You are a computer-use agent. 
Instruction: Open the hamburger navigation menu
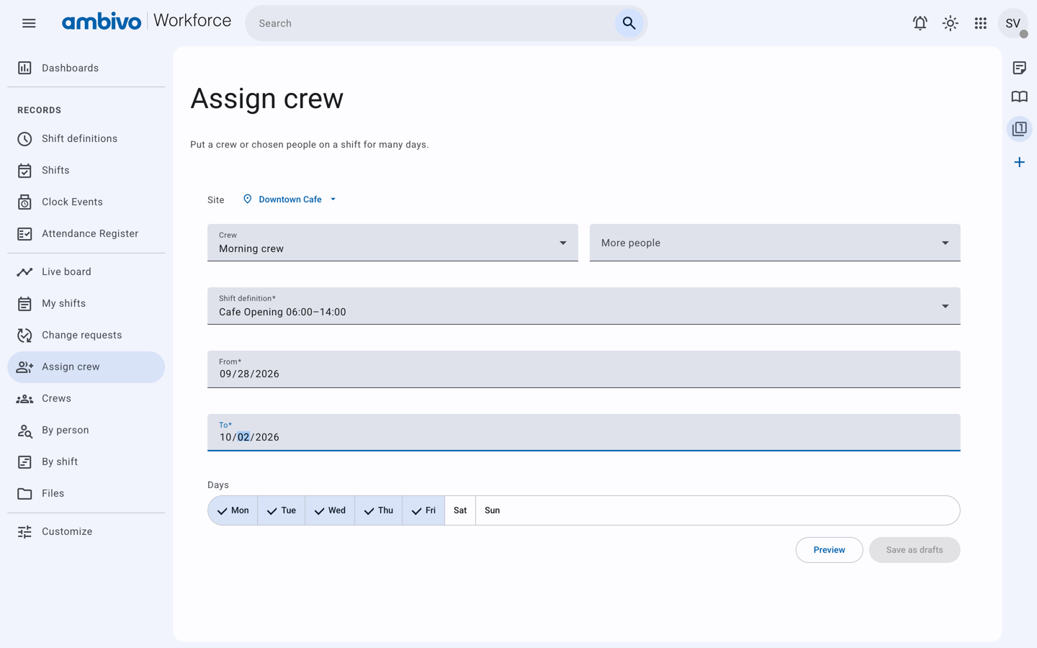pyautogui.click(x=29, y=23)
